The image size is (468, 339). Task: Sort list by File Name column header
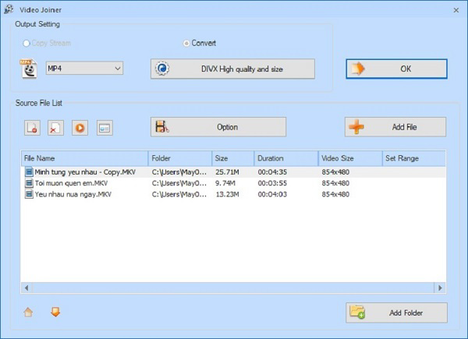(84, 158)
